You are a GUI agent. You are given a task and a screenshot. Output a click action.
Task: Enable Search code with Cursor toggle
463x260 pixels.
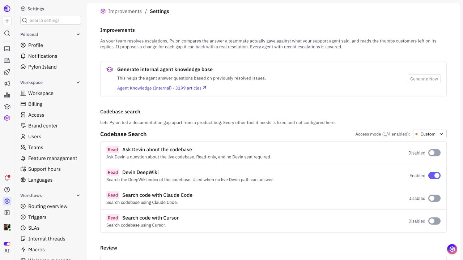[434, 221]
